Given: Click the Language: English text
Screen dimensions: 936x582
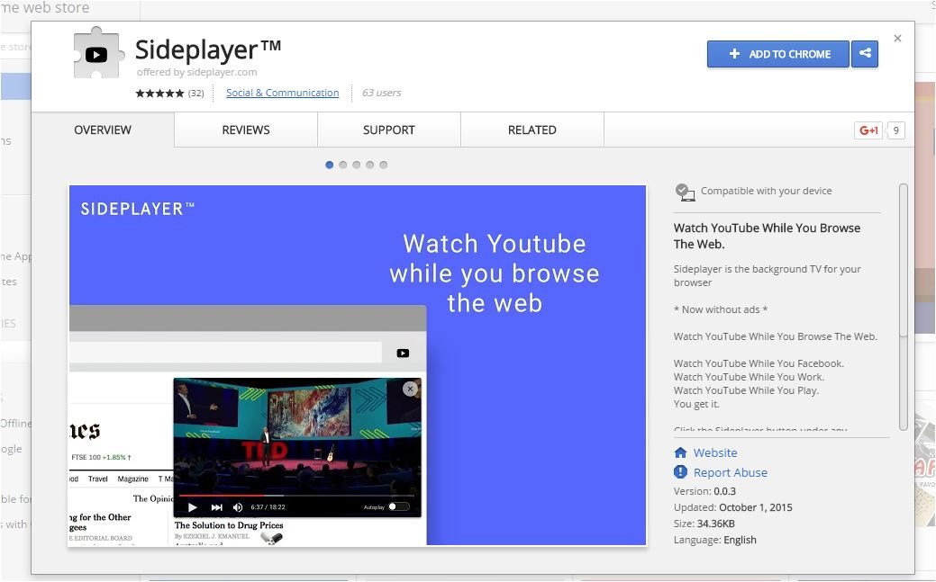Looking at the screenshot, I should click(715, 540).
